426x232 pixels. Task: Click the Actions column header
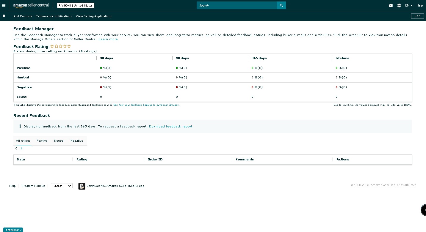click(x=343, y=160)
